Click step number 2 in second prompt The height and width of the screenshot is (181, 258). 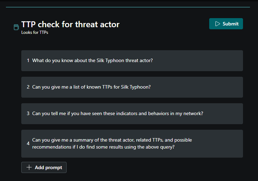[x=28, y=87]
